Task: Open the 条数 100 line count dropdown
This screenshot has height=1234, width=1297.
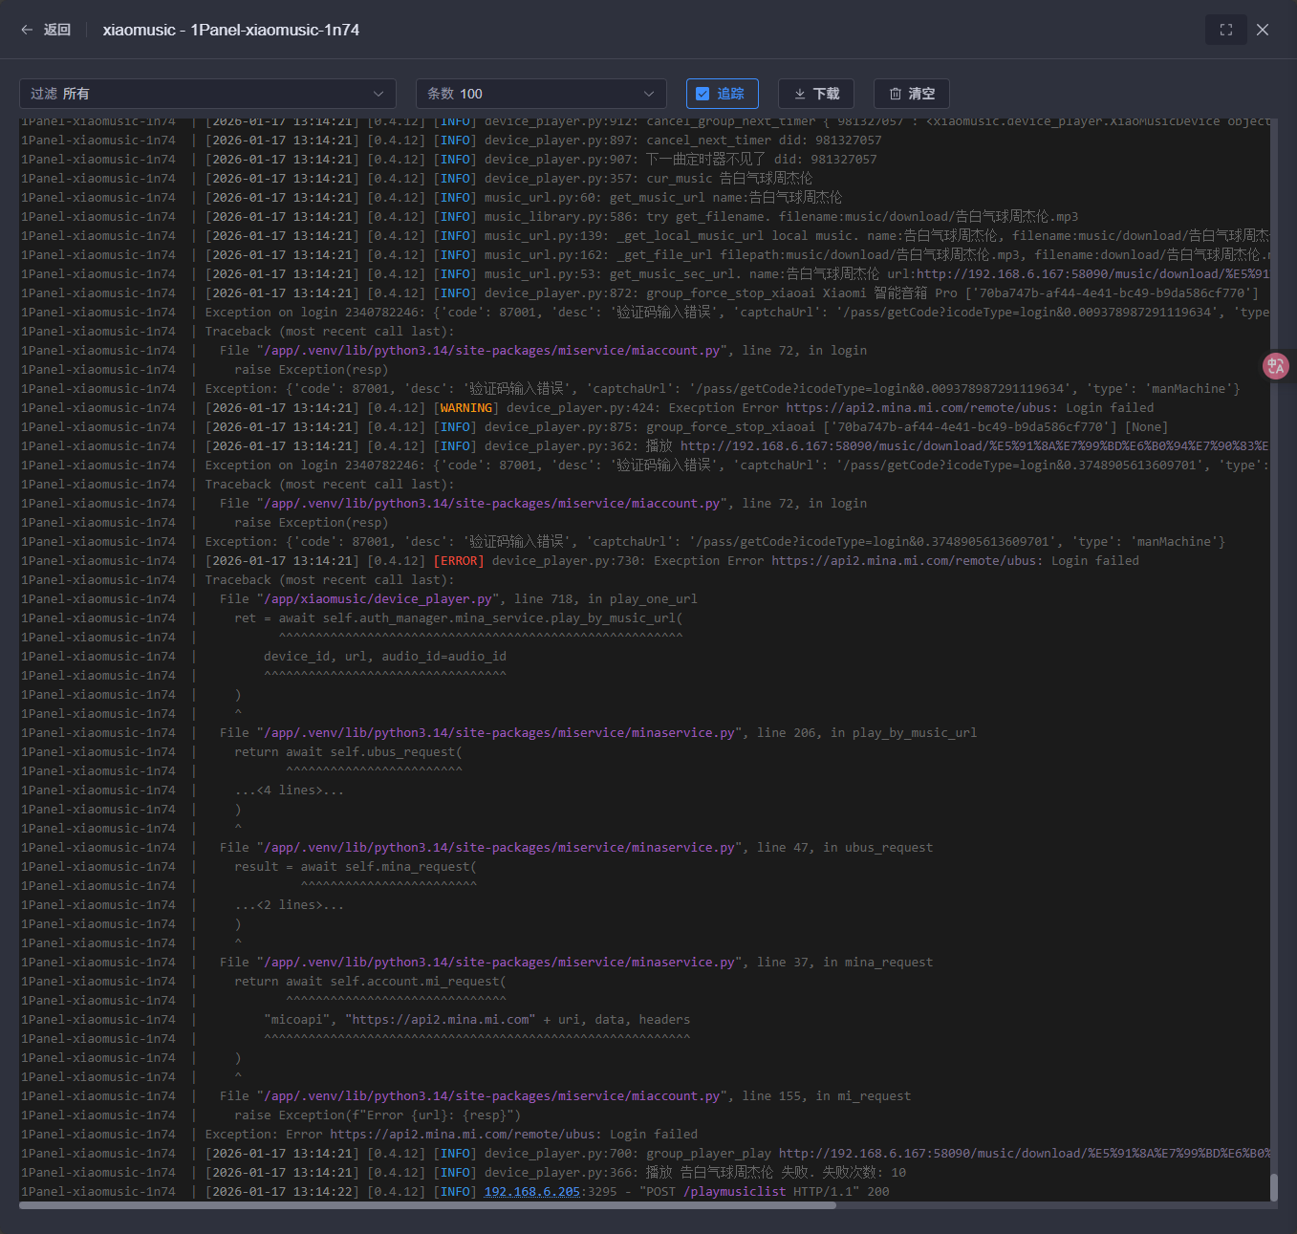Action: point(540,94)
